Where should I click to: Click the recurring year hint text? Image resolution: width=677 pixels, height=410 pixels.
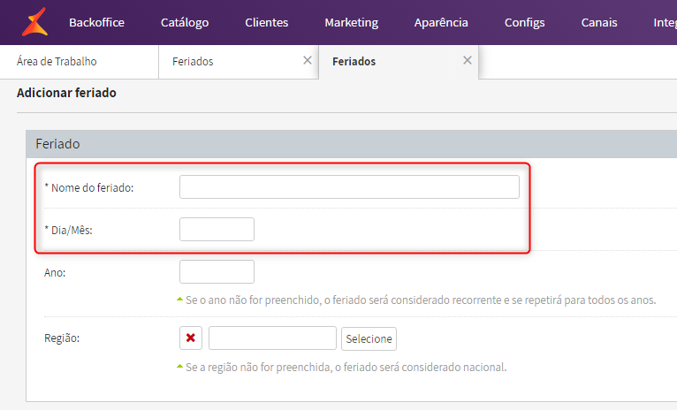pyautogui.click(x=421, y=300)
